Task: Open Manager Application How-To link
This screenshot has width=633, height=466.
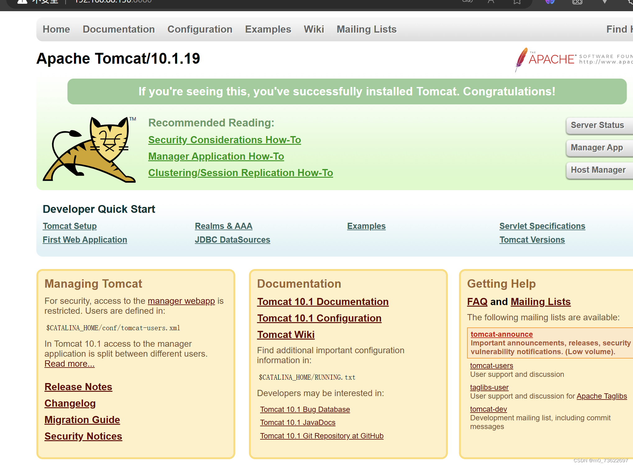Action: tap(216, 156)
